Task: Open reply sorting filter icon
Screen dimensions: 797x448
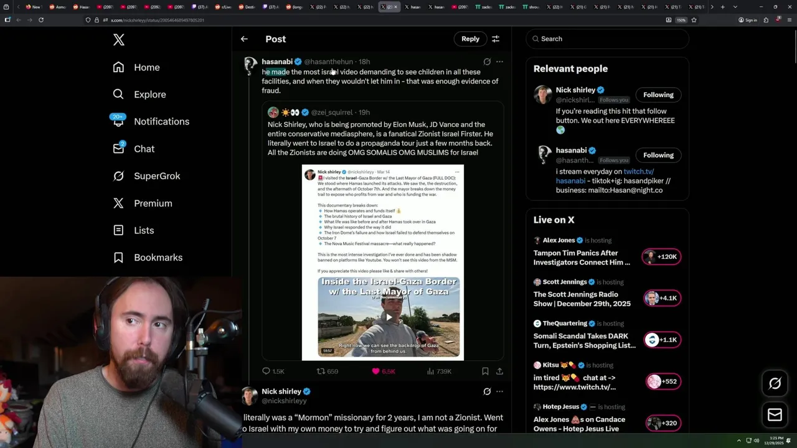Action: tap(496, 39)
